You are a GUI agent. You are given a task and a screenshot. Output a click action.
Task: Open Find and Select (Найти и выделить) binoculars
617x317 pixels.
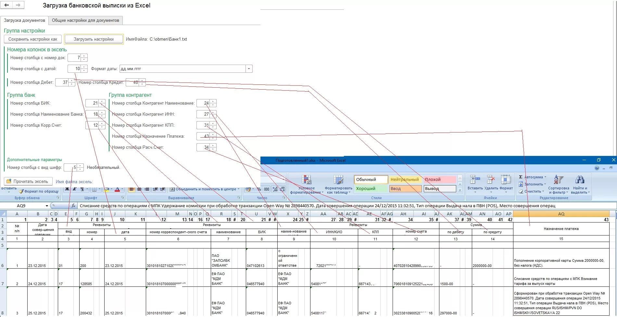[580, 184]
